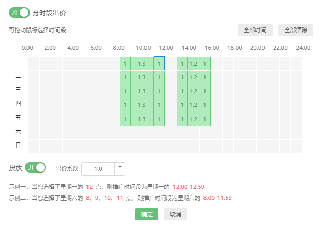Image resolution: width=322 pixels, height=229 pixels.
Task: Cancel with the 取消 button
Action: pyautogui.click(x=175, y=214)
